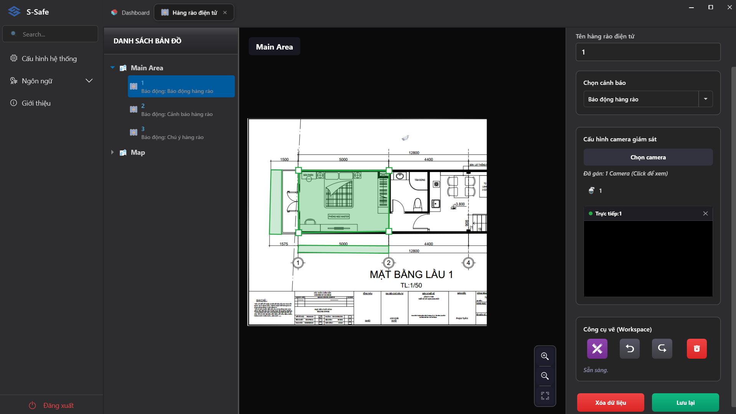The image size is (736, 414).
Task: Collapse the Main Area tree node
Action: click(x=112, y=68)
